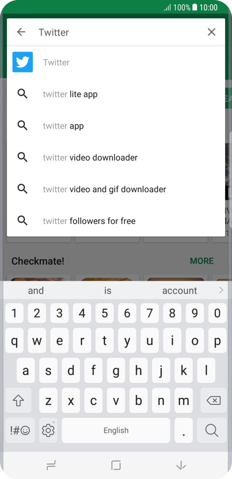Viewport: 232px width, 479px height.
Task: Hide keyboard with down arrow nav button
Action: 181,466
